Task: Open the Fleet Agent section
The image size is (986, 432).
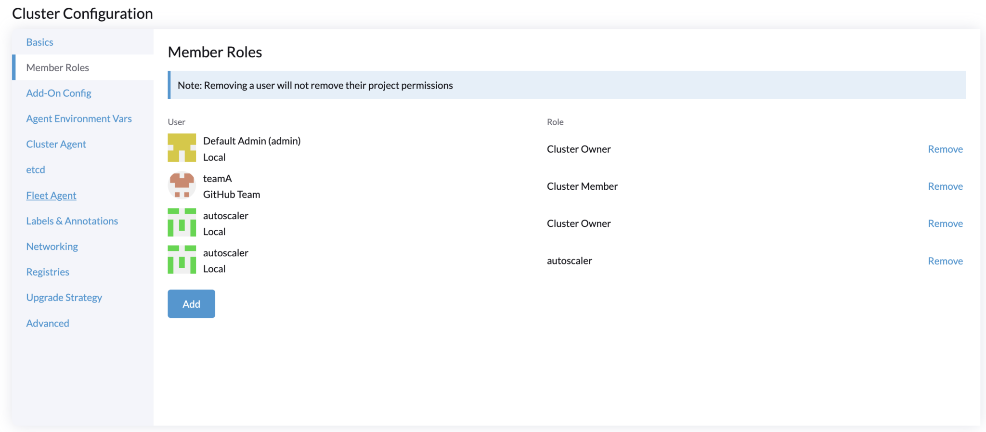Action: pos(51,196)
